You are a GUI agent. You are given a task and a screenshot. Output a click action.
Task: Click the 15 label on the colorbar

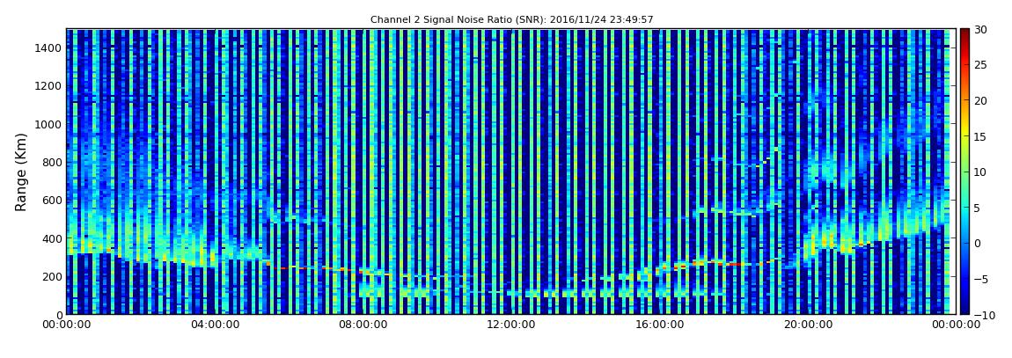click(x=981, y=136)
